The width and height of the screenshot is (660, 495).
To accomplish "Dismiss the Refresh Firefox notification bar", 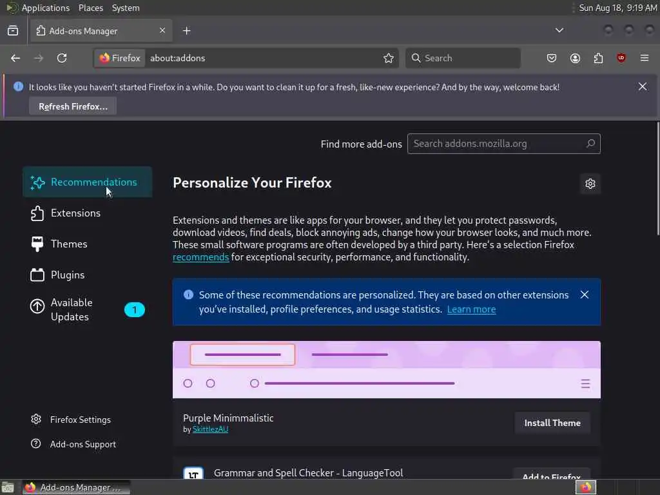I will pyautogui.click(x=643, y=87).
